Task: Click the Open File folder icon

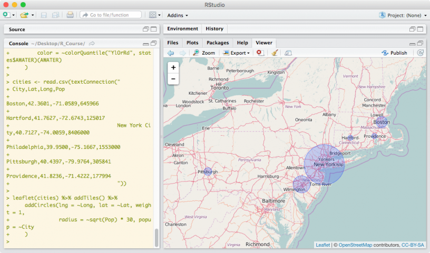Action: coord(23,15)
